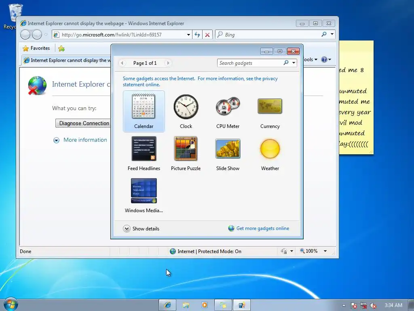Select the Currency gadget
The height and width of the screenshot is (311, 414).
270,111
